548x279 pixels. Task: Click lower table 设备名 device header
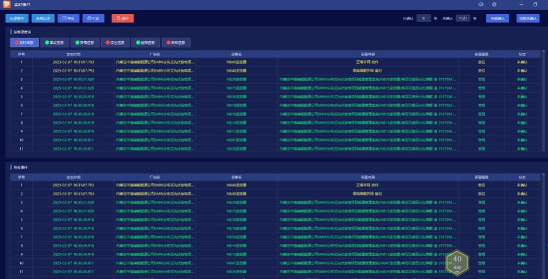237,177
